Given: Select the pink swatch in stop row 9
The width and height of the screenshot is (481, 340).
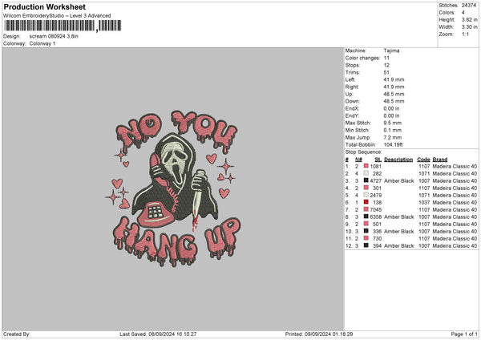Looking at the screenshot, I should click(366, 224).
